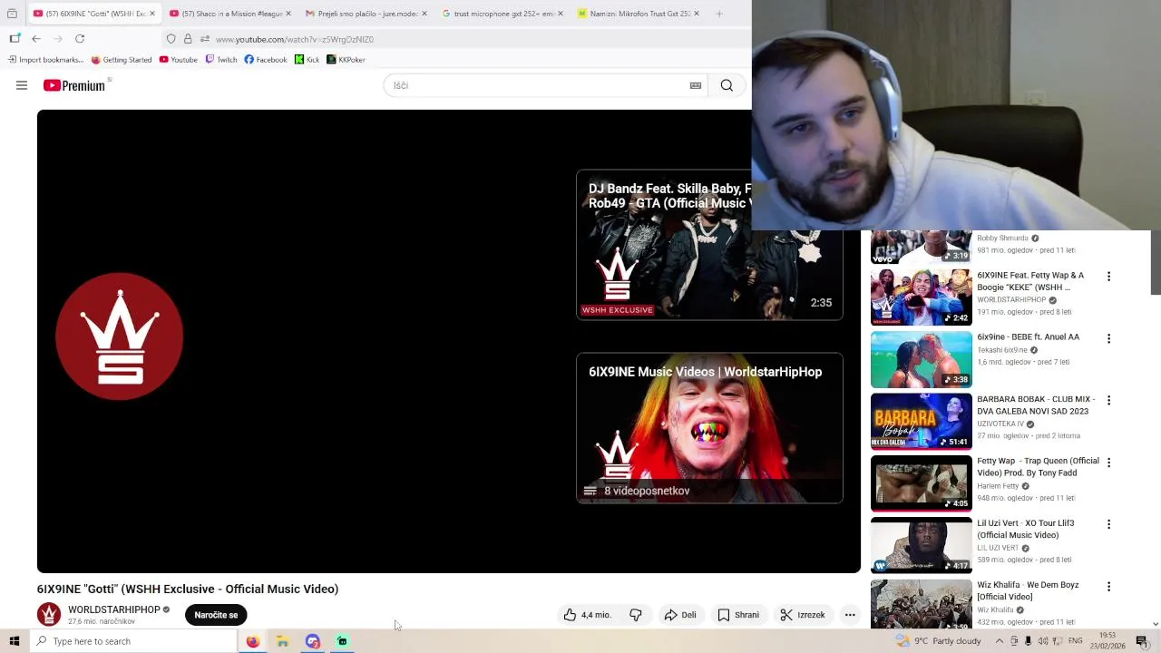Open the KKPoker bookmark
1161x653 pixels.
coord(346,60)
